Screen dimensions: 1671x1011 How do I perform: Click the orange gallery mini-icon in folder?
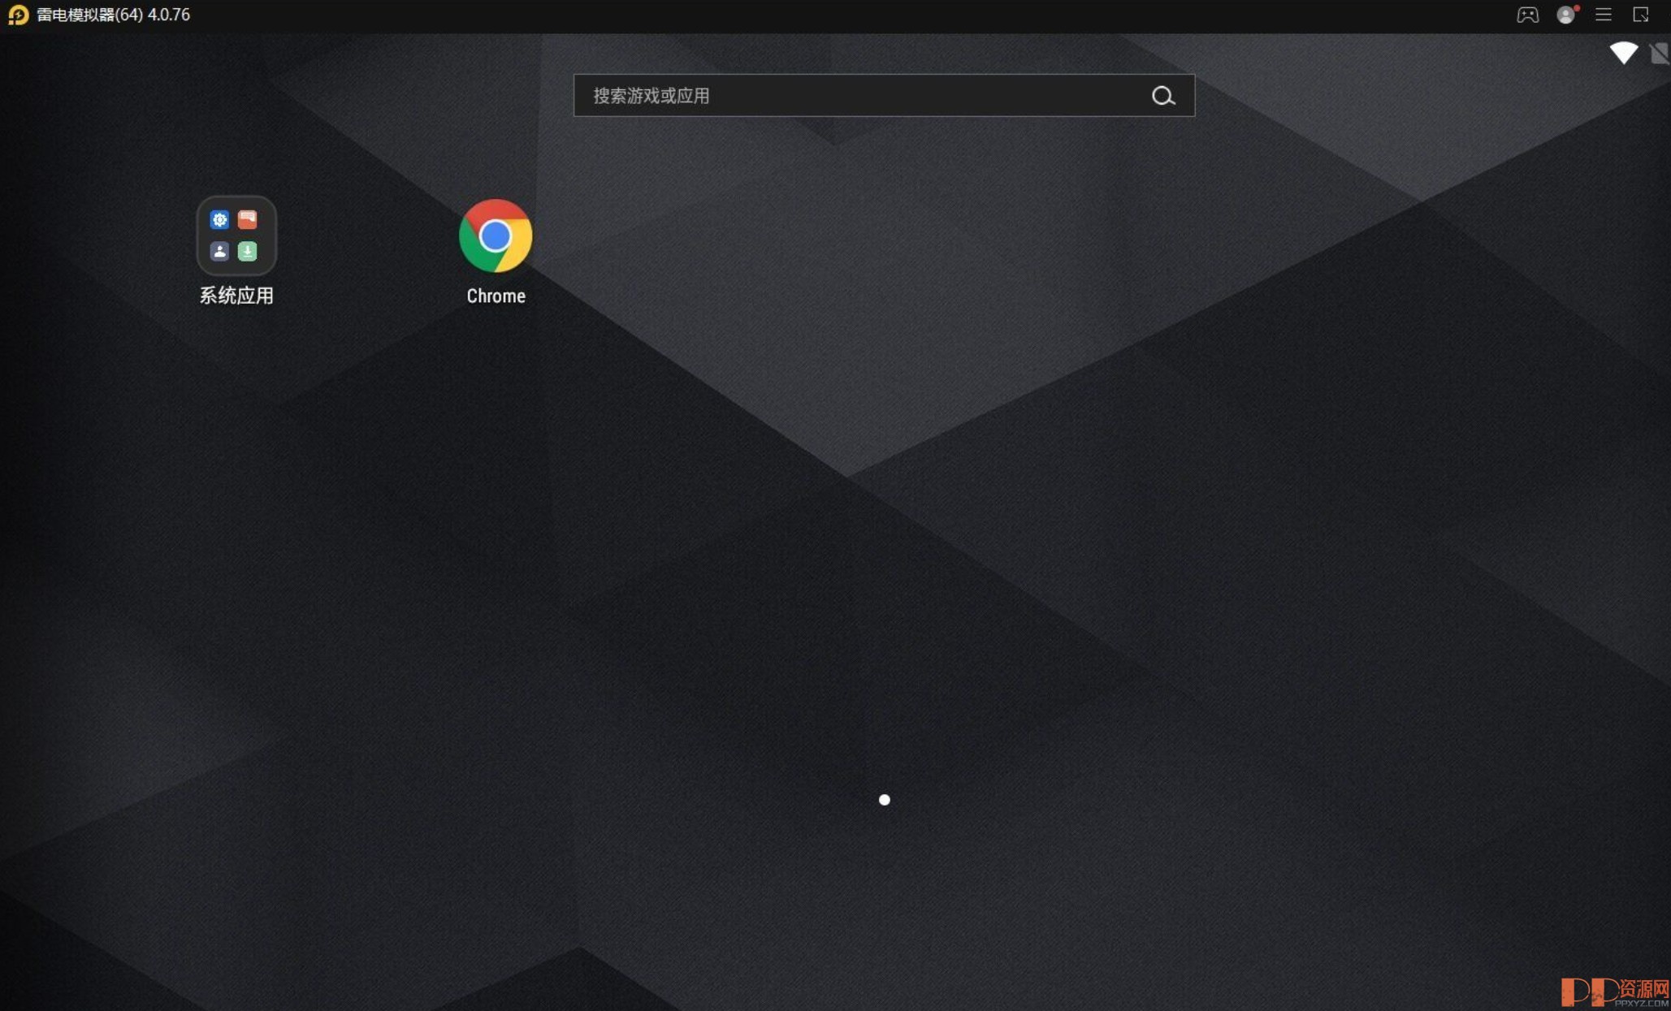coord(248,219)
